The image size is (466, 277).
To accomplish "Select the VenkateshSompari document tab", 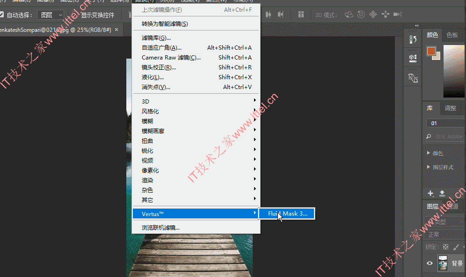I will pyautogui.click(x=56, y=30).
